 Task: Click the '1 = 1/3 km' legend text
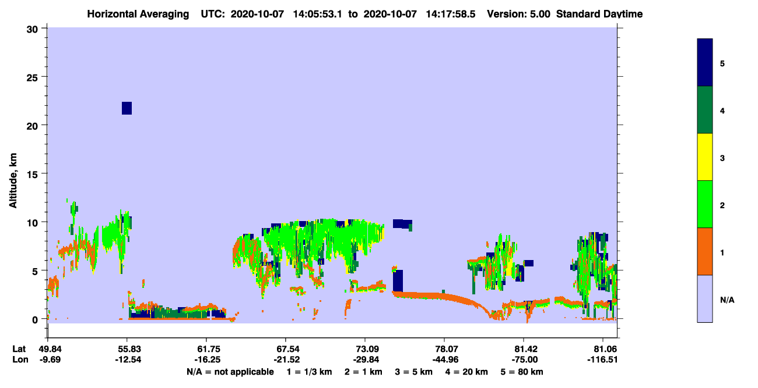[310, 372]
